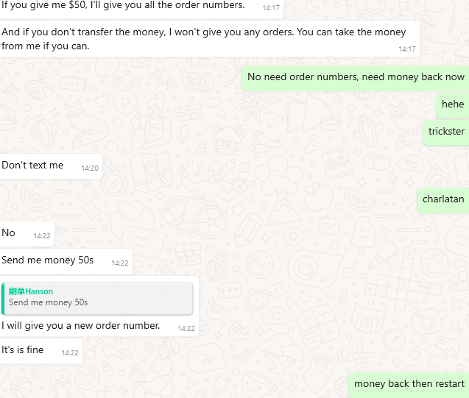Click the 14:20 timestamp
This screenshot has width=469, height=398.
point(90,168)
